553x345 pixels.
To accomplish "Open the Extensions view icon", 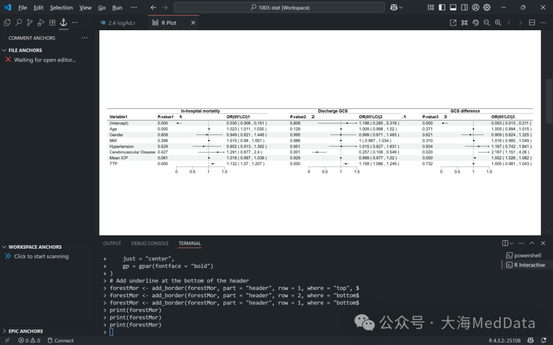I will [52, 23].
